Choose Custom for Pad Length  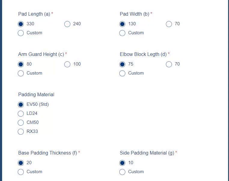21,33
